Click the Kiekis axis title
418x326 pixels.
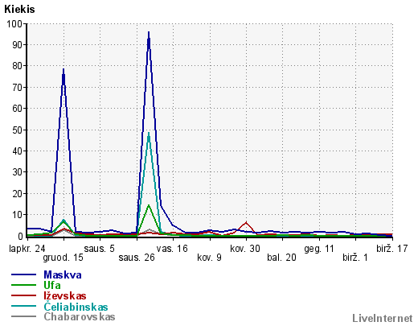tap(19, 10)
